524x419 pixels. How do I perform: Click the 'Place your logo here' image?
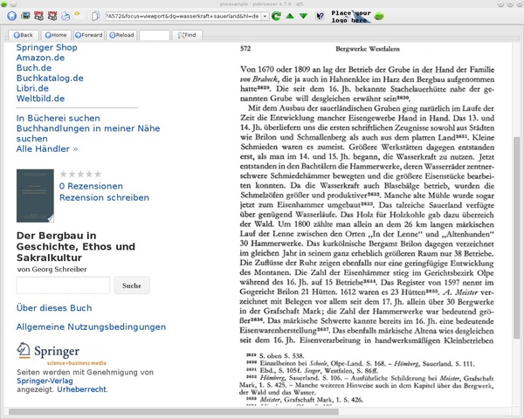pos(351,17)
